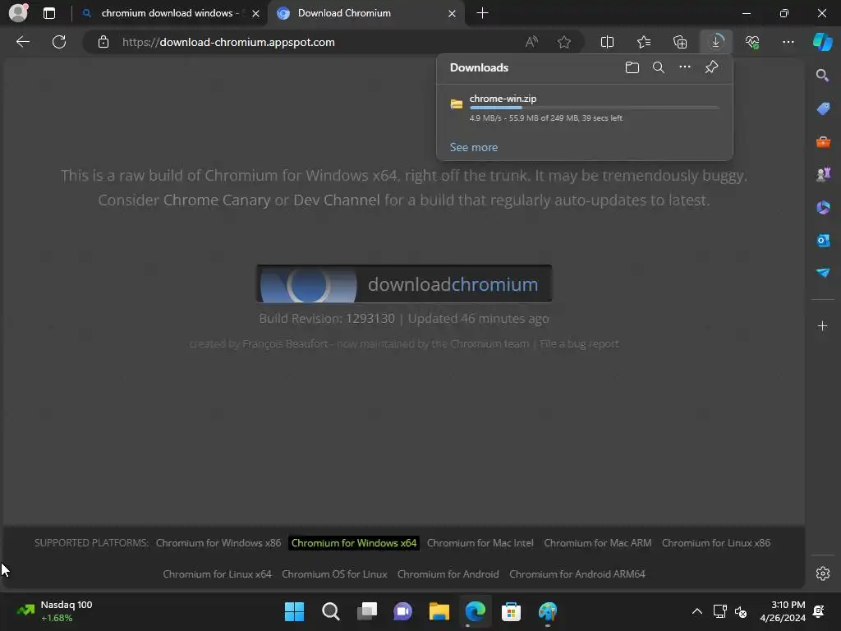Click the Build Revision 1293130 link
This screenshot has width=841, height=631.
[x=370, y=319]
